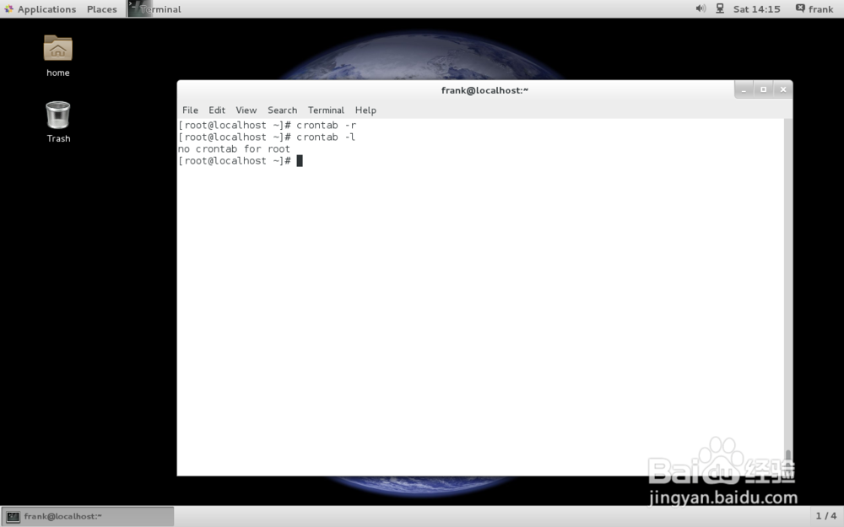Open the terminal Help menu

pos(365,110)
